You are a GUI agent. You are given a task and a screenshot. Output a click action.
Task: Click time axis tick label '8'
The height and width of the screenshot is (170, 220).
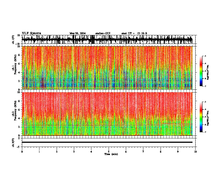(x=161, y=152)
